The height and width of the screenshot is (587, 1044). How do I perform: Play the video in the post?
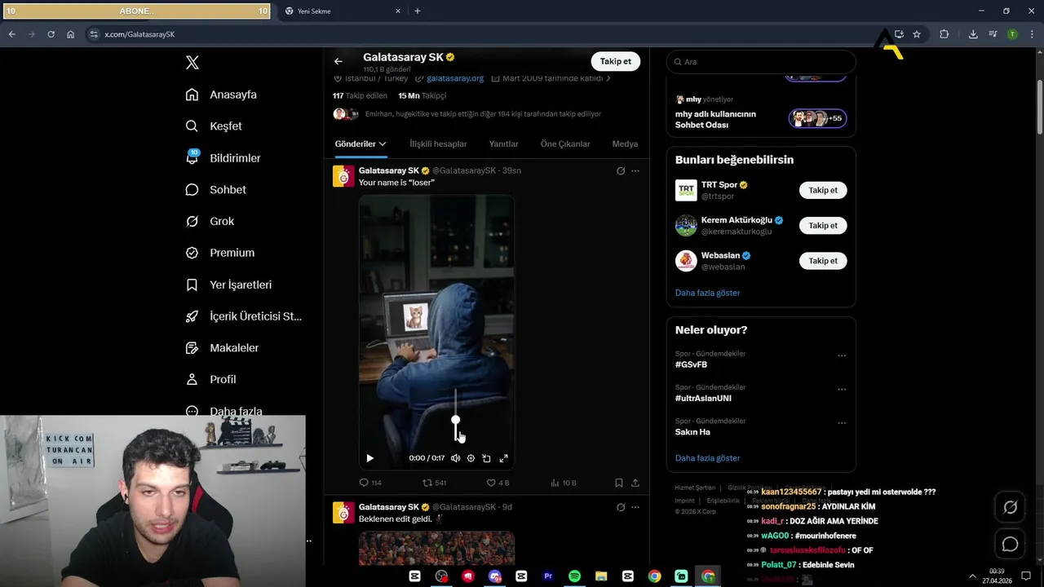point(369,458)
